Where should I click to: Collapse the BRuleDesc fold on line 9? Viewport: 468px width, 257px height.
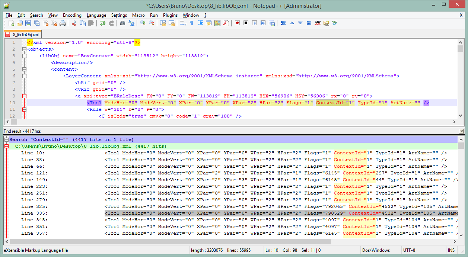click(25, 96)
